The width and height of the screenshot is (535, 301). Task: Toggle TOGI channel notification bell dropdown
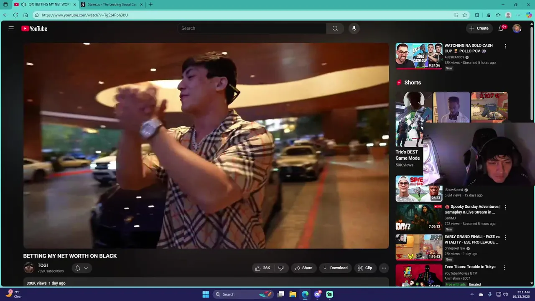coord(82,268)
